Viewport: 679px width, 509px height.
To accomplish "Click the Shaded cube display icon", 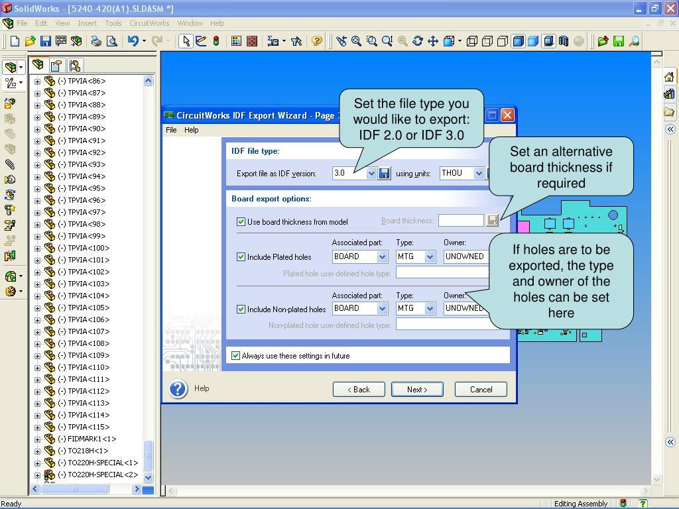I will point(533,41).
